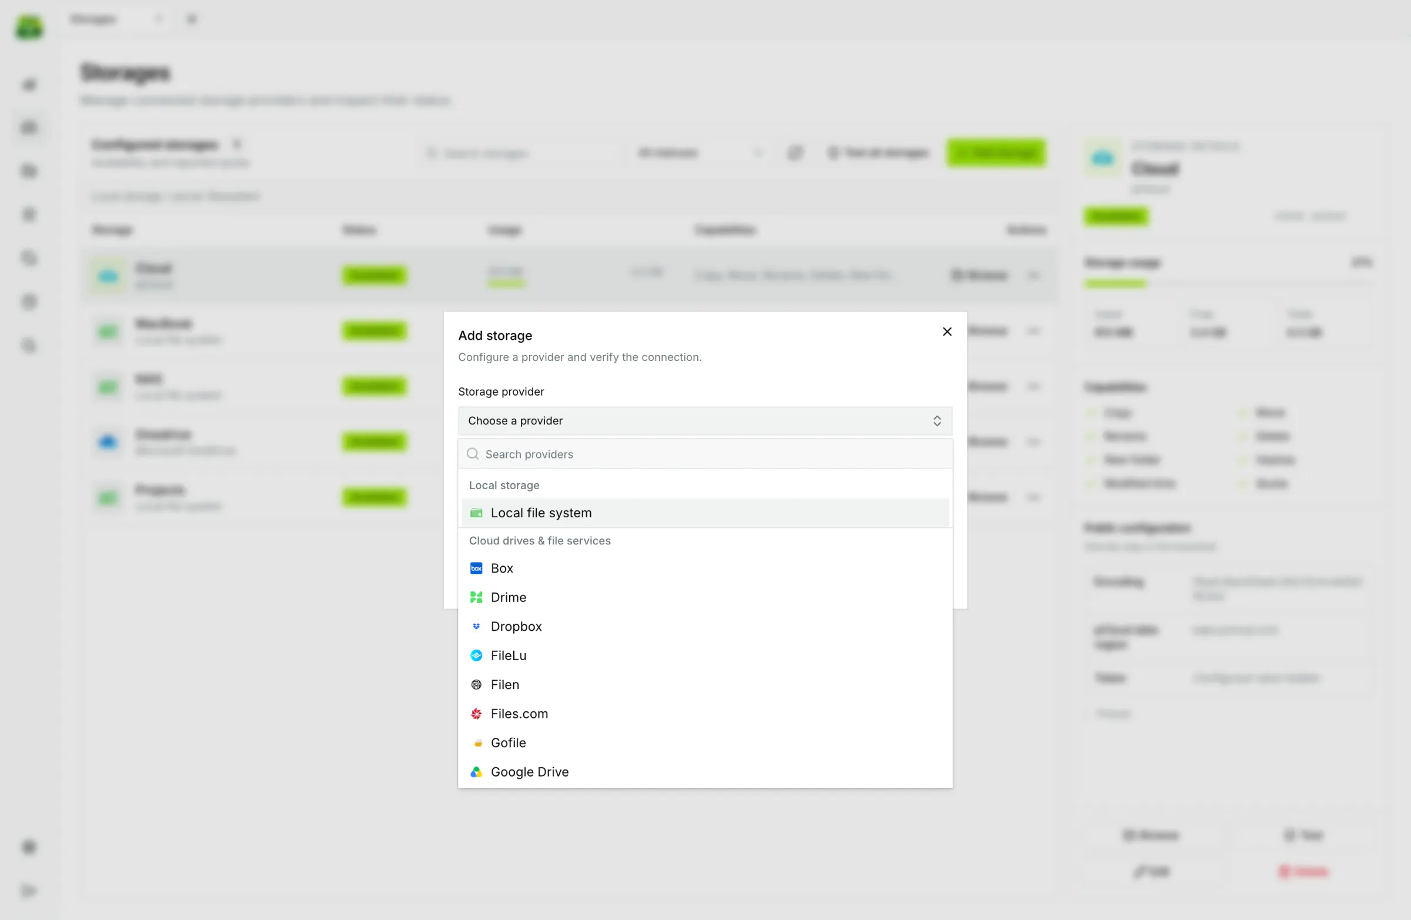This screenshot has width=1411, height=920.
Task: Click the Google Drive logo icon
Action: click(476, 771)
